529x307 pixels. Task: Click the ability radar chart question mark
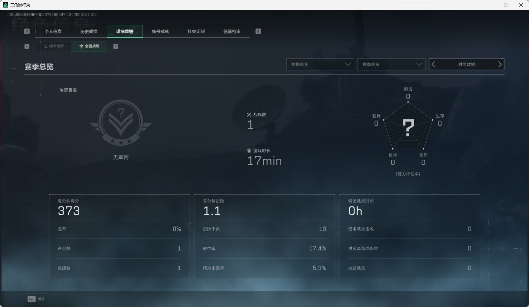[408, 128]
